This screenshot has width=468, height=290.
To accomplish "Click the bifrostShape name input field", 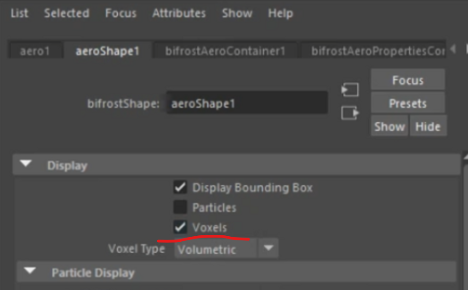I will click(x=247, y=103).
